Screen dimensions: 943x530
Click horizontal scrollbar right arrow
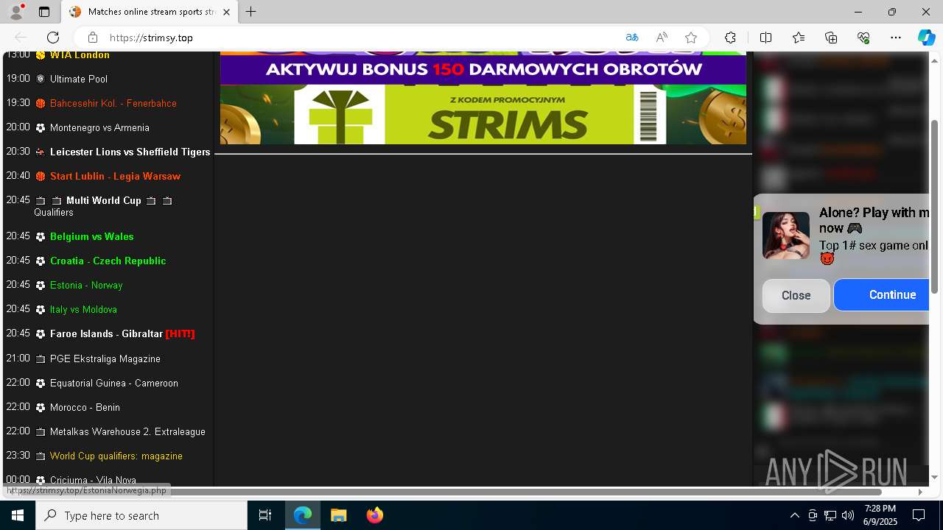(x=920, y=492)
